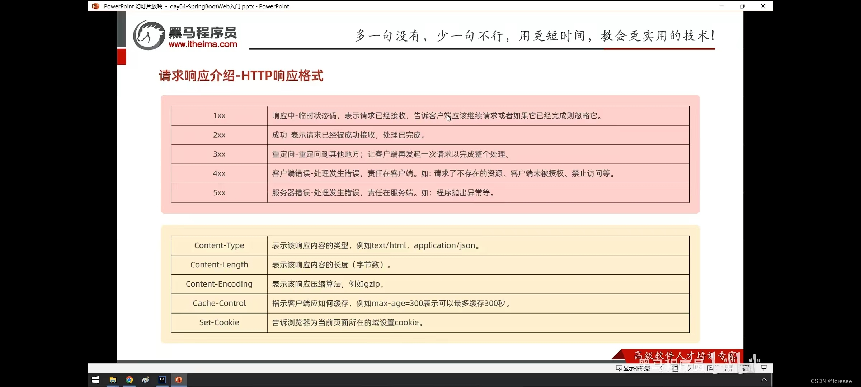Screen dimensions: 861x387
Task: Open the all-slides menu icon
Action: [675, 368]
